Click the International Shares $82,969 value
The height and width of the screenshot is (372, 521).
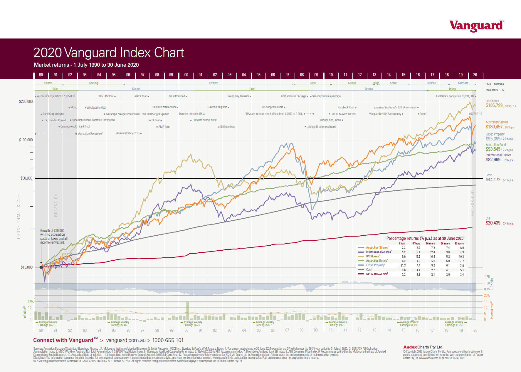[x=493, y=160]
